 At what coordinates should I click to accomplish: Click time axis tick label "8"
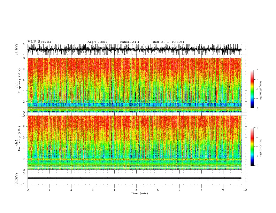[x=201, y=190]
